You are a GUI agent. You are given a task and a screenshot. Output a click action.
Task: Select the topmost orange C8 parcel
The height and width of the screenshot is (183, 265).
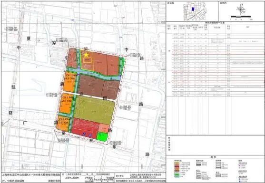(x=69, y=82)
